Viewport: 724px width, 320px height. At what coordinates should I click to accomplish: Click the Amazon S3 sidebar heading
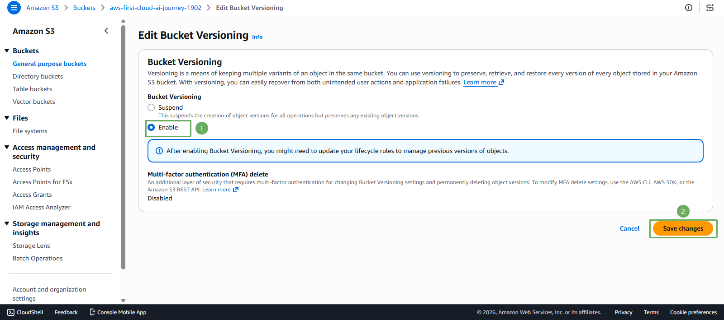click(x=33, y=31)
